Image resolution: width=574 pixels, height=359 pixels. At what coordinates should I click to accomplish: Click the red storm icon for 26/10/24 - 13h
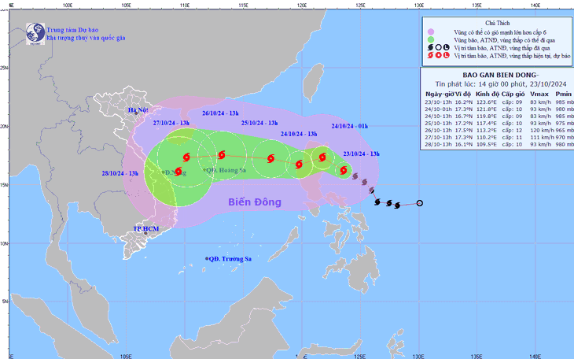(222, 155)
